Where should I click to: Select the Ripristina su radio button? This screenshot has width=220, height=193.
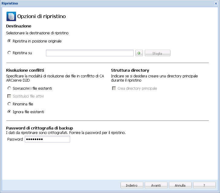click(x=9, y=53)
